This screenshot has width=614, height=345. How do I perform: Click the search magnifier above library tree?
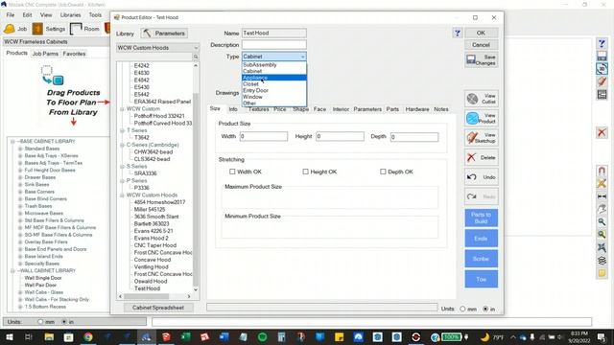(196, 57)
